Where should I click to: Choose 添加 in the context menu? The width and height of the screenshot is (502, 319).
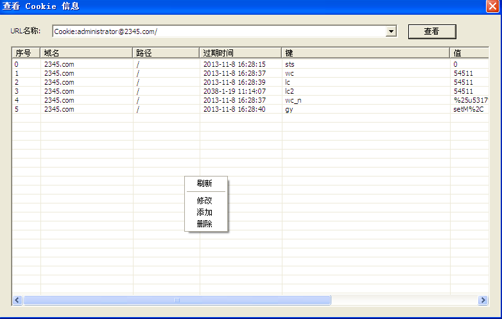[205, 212]
